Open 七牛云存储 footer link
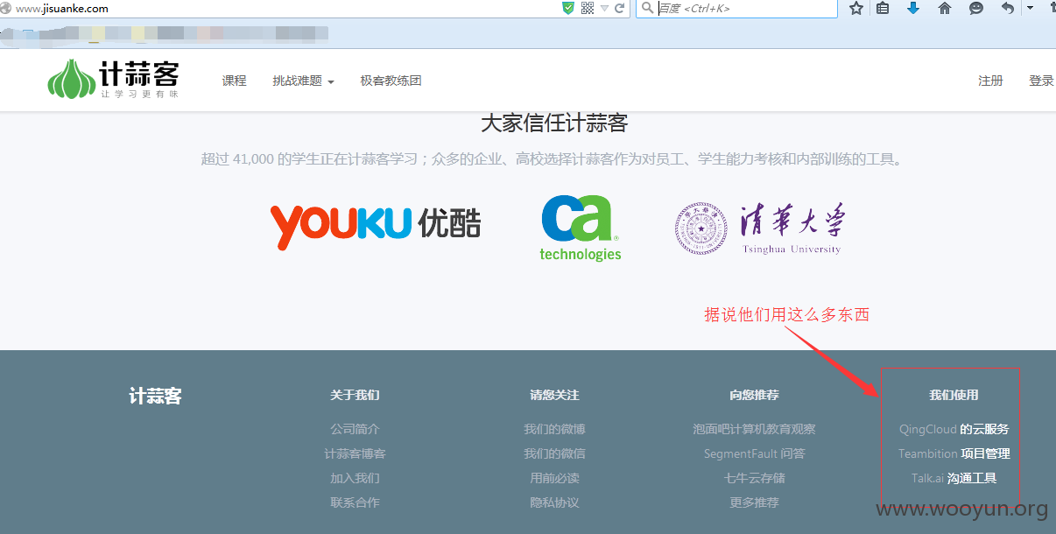Image resolution: width=1056 pixels, height=534 pixels. (x=754, y=478)
